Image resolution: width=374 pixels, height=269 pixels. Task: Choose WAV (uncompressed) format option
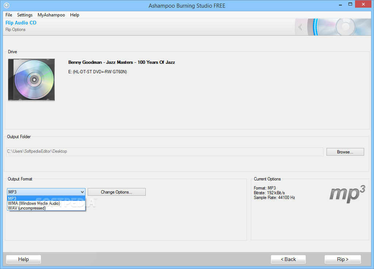[x=46, y=208]
